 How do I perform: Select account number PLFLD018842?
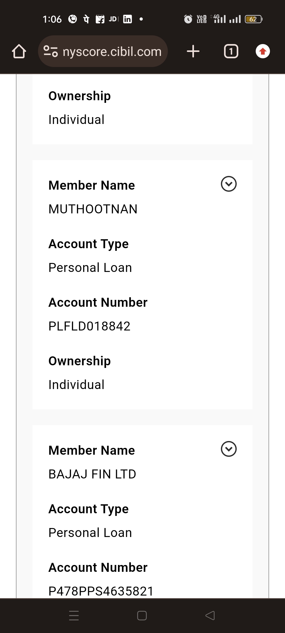pyautogui.click(x=89, y=326)
